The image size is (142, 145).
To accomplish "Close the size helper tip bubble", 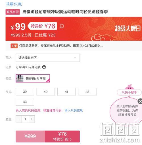I will coord(140,101).
